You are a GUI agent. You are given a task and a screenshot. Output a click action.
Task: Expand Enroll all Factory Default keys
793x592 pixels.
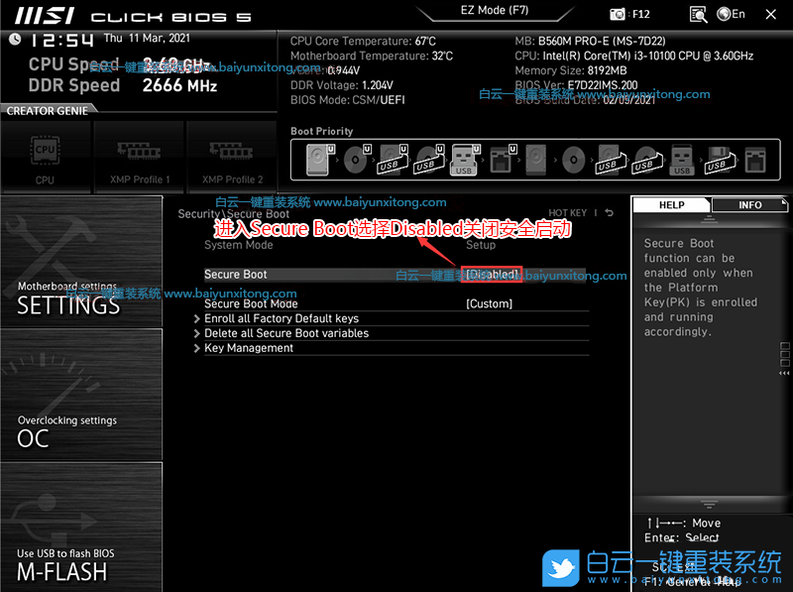click(281, 319)
